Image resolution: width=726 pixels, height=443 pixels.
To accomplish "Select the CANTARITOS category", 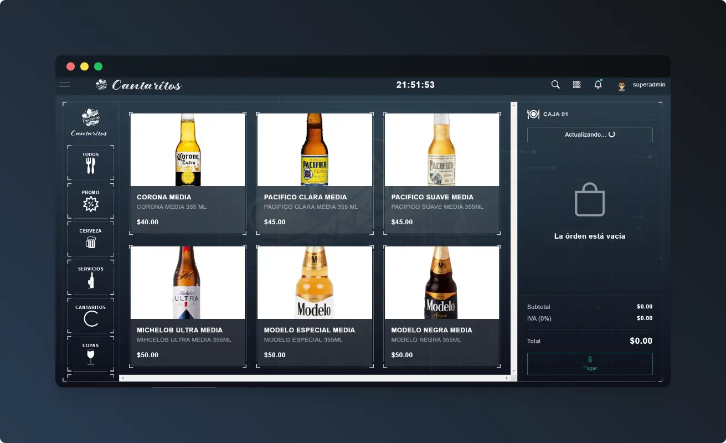I will click(x=91, y=316).
